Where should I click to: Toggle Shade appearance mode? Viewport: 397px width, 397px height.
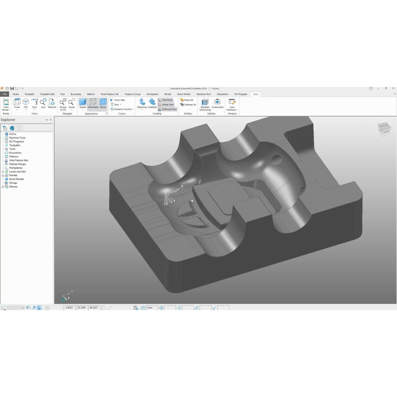click(x=83, y=103)
